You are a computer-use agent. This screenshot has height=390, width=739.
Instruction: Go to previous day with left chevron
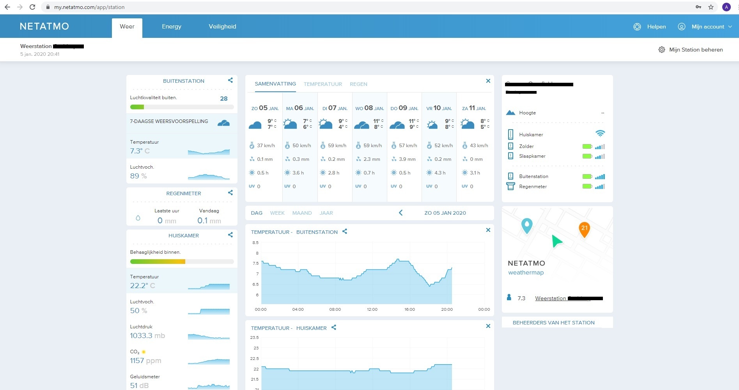[x=401, y=213]
